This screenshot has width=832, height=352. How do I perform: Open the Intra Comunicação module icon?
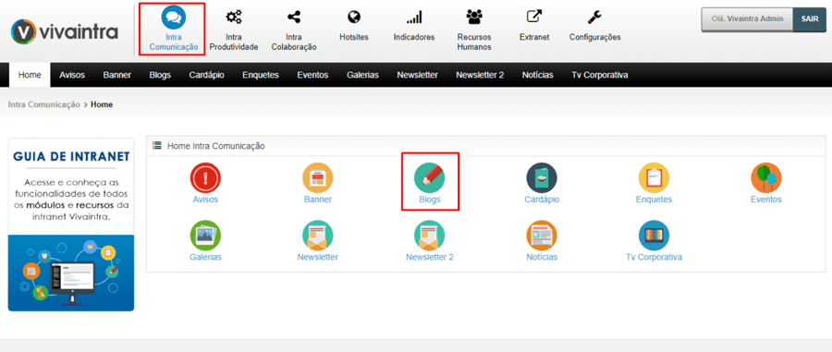(173, 18)
